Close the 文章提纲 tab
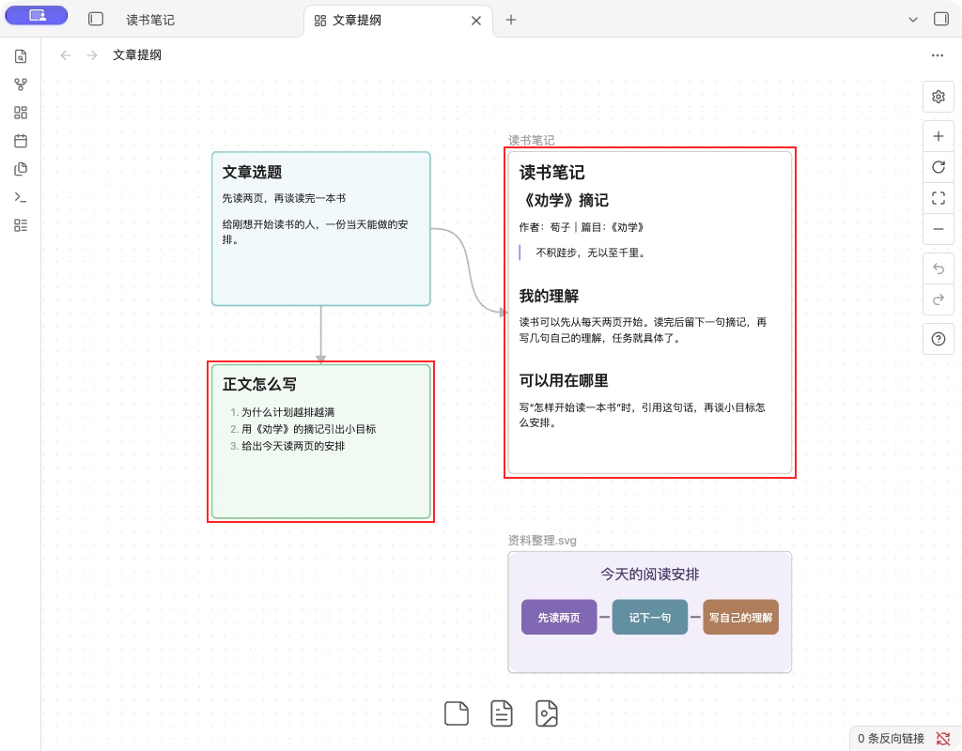The width and height of the screenshot is (962, 751). coord(476,21)
